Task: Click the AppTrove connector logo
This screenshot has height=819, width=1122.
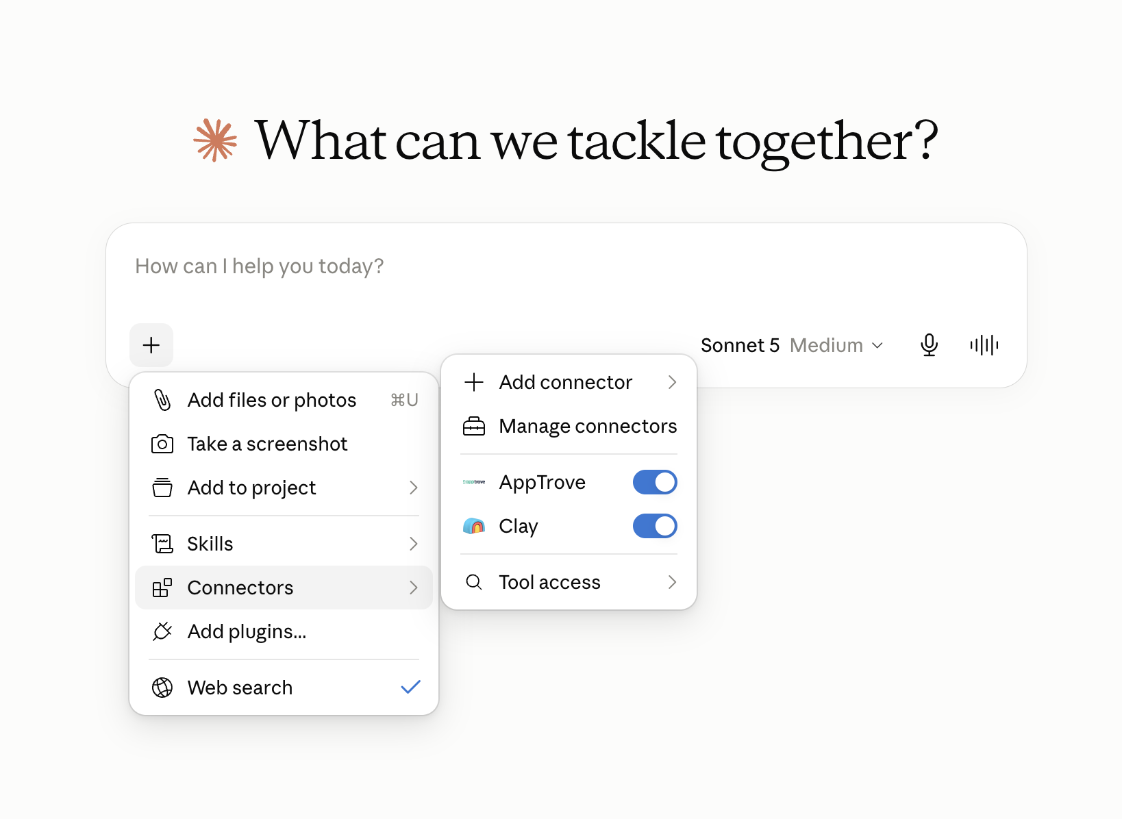Action: [474, 482]
